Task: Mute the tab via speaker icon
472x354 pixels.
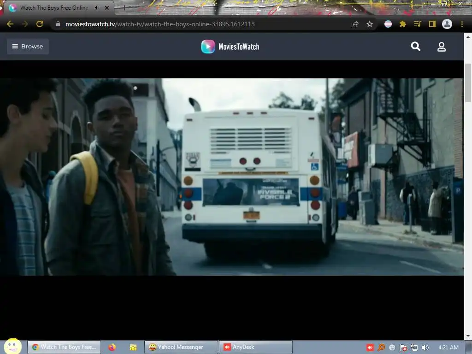Action: pos(97,8)
